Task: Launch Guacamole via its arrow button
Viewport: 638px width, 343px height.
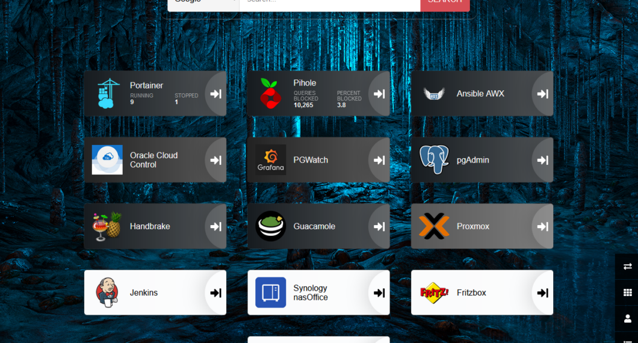Action: coord(379,227)
